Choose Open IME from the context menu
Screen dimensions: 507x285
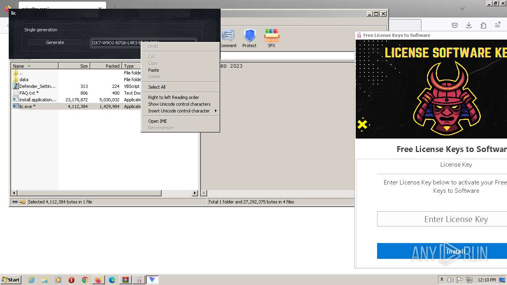pos(180,121)
